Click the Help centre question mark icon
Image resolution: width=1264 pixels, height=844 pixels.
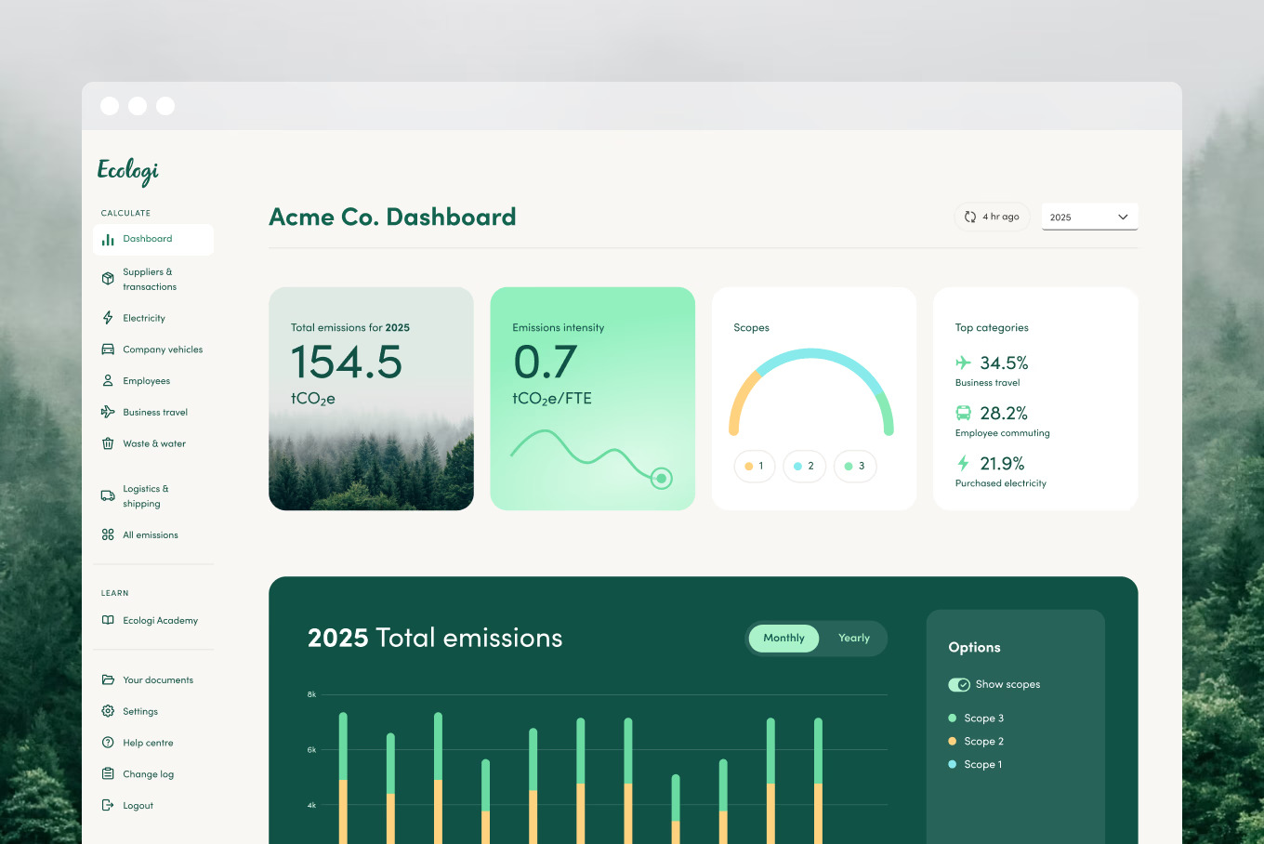click(x=108, y=743)
